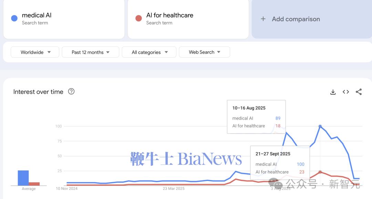The width and height of the screenshot is (372, 199).
Task: Edit the medical AI search term
Action: [x=37, y=15]
